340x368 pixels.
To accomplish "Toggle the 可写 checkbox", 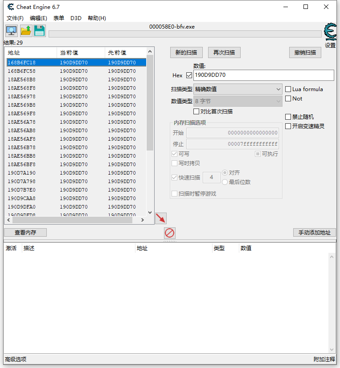I will [174, 154].
